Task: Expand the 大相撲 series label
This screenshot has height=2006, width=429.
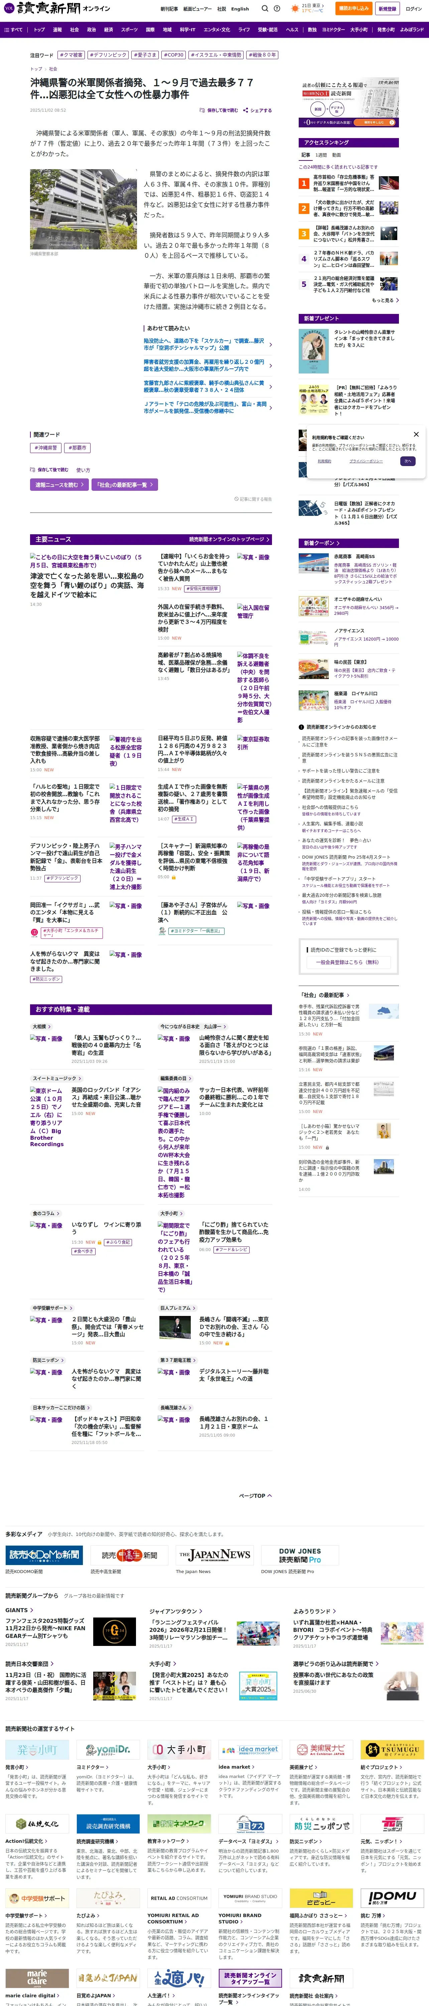Action: [41, 1026]
